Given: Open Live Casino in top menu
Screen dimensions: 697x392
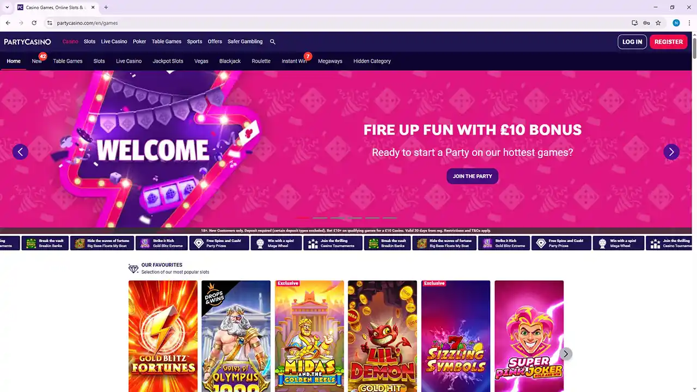Looking at the screenshot, I should [114, 41].
